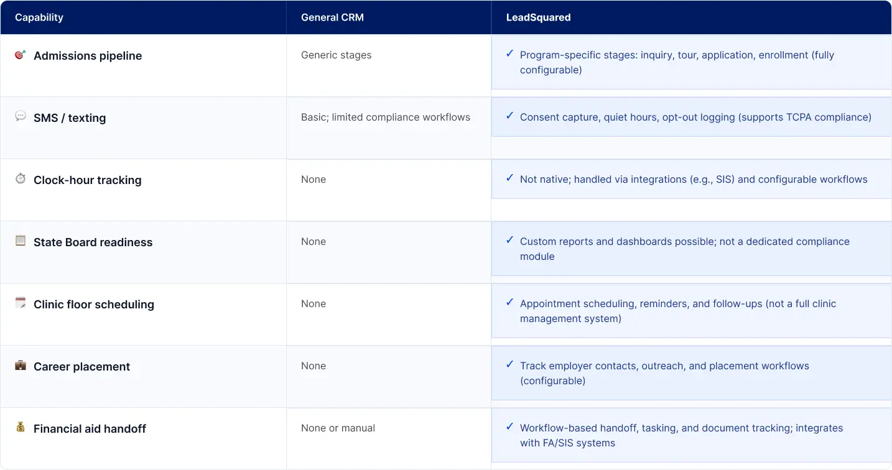Image resolution: width=892 pixels, height=470 pixels.
Task: Click the General CRM column header
Action: (332, 17)
